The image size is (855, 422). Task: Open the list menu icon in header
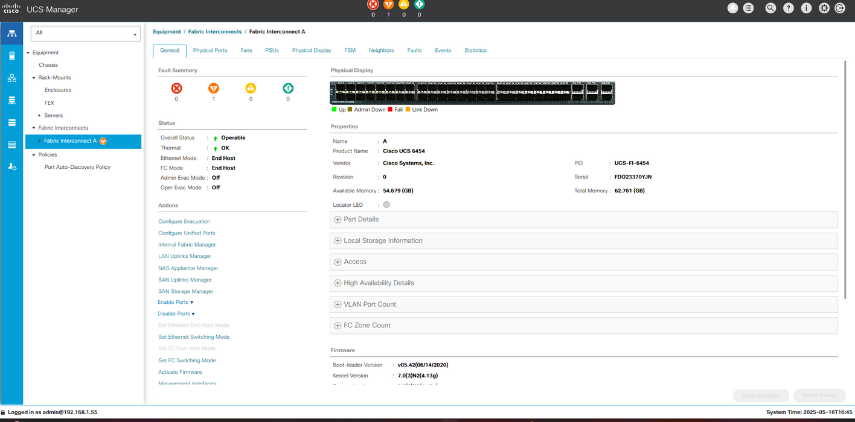click(749, 8)
